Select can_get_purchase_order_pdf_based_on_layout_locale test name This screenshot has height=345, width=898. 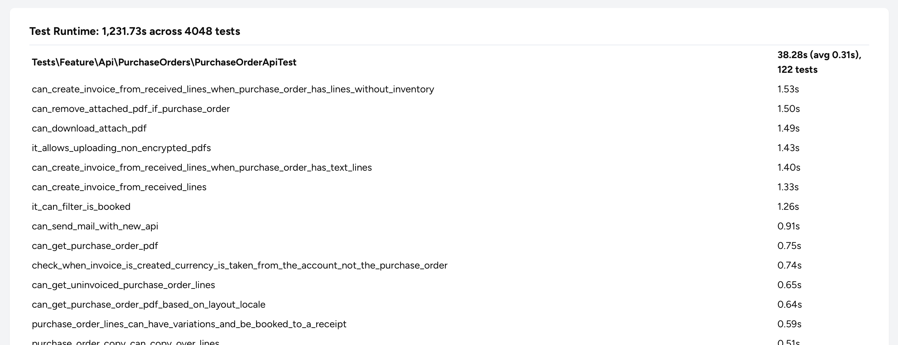click(148, 304)
